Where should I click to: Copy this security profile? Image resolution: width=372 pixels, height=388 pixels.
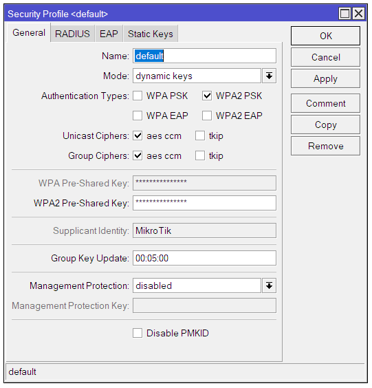[x=325, y=125]
